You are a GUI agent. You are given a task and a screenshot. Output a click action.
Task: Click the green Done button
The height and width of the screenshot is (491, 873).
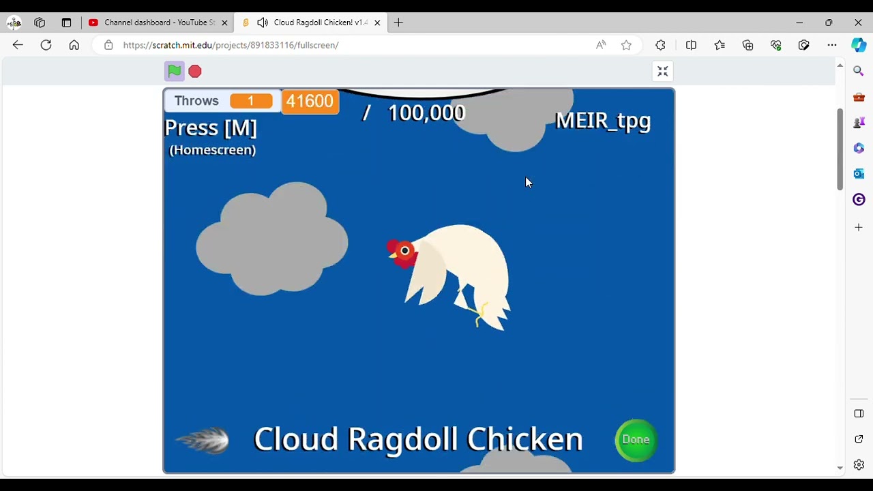636,440
